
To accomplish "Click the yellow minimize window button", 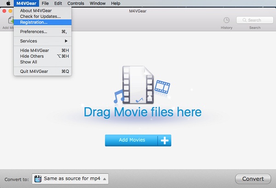I will [x=11, y=11].
